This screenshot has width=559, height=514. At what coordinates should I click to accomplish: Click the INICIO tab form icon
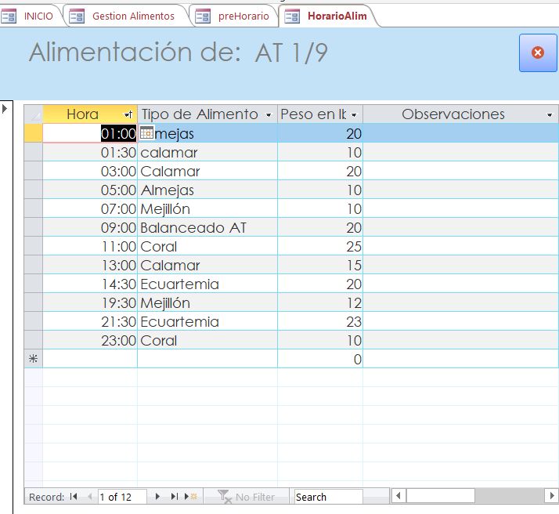coord(9,16)
